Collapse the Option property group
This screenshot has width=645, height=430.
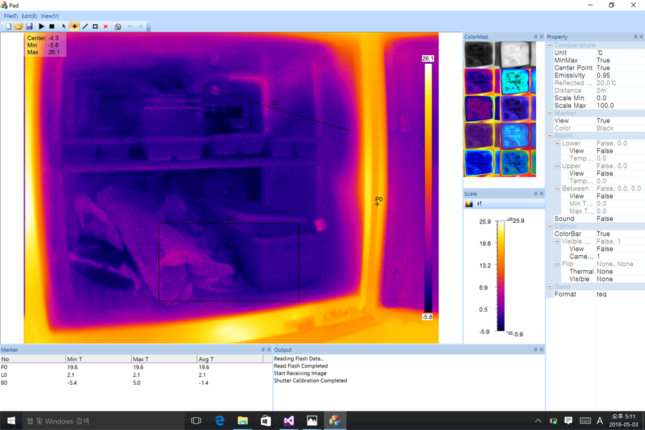point(550,226)
